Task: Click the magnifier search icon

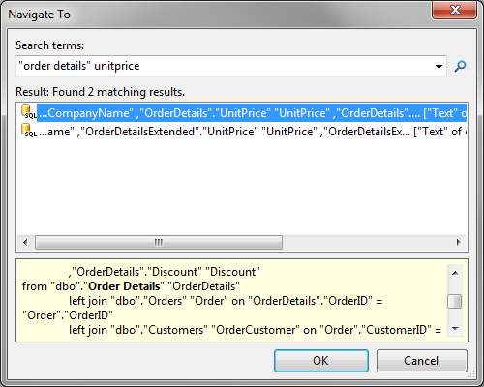Action: [460, 66]
